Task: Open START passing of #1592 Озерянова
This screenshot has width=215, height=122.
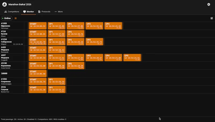Action: click(x=38, y=81)
